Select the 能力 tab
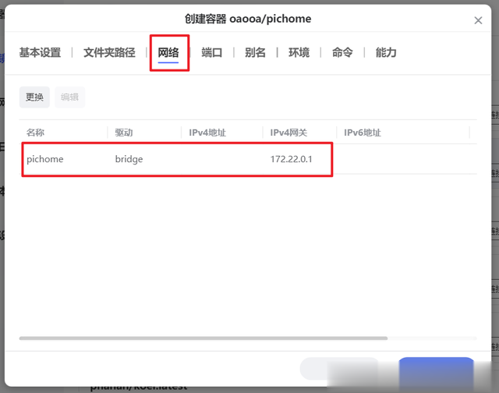 (x=386, y=52)
